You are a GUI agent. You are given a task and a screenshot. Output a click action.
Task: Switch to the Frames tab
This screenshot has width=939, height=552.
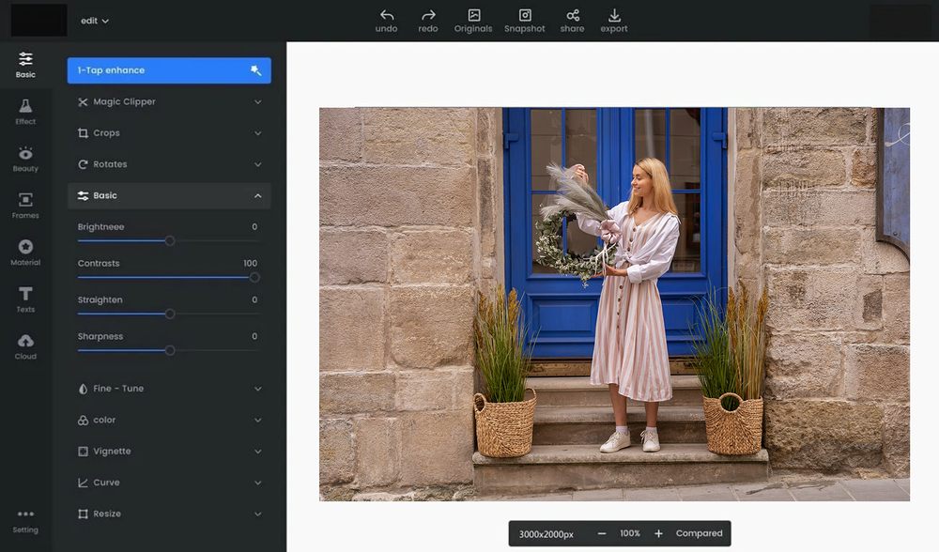25,206
